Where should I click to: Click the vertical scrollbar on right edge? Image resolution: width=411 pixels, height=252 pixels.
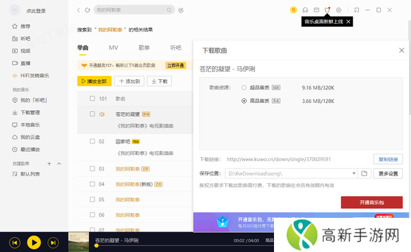tap(410, 68)
